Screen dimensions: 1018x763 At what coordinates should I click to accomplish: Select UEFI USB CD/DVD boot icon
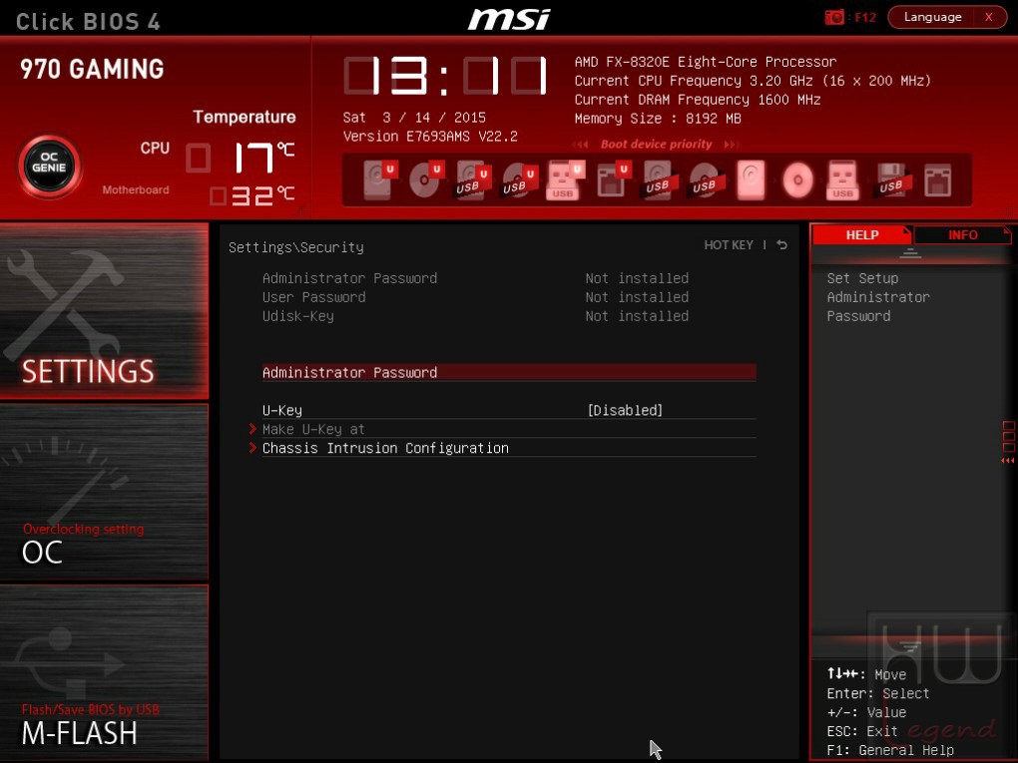[x=519, y=180]
